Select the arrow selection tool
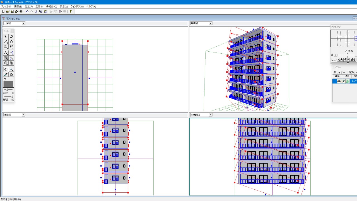This screenshot has width=357, height=201. (6, 36)
